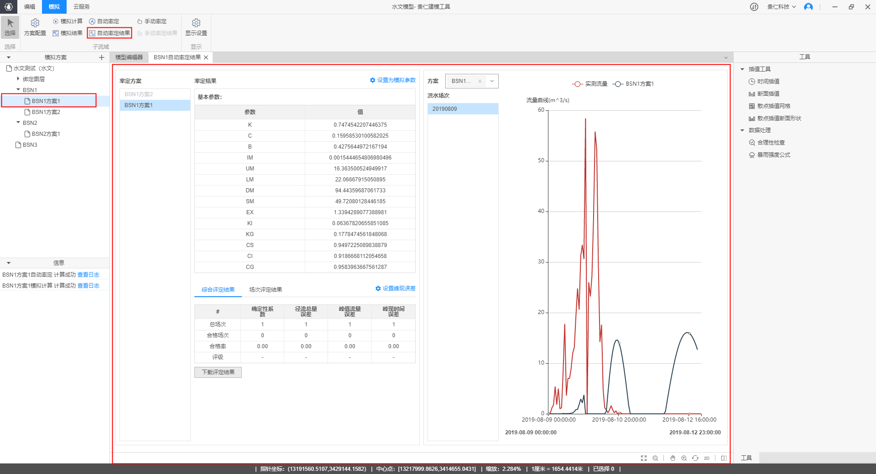Click the 显示设置 gear icon
The width and height of the screenshot is (876, 474).
pyautogui.click(x=196, y=23)
